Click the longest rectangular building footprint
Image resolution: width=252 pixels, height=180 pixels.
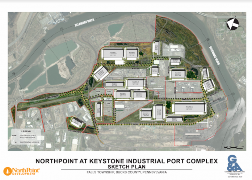tap(190, 108)
